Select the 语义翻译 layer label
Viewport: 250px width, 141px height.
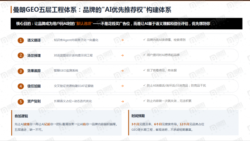tap(34, 40)
